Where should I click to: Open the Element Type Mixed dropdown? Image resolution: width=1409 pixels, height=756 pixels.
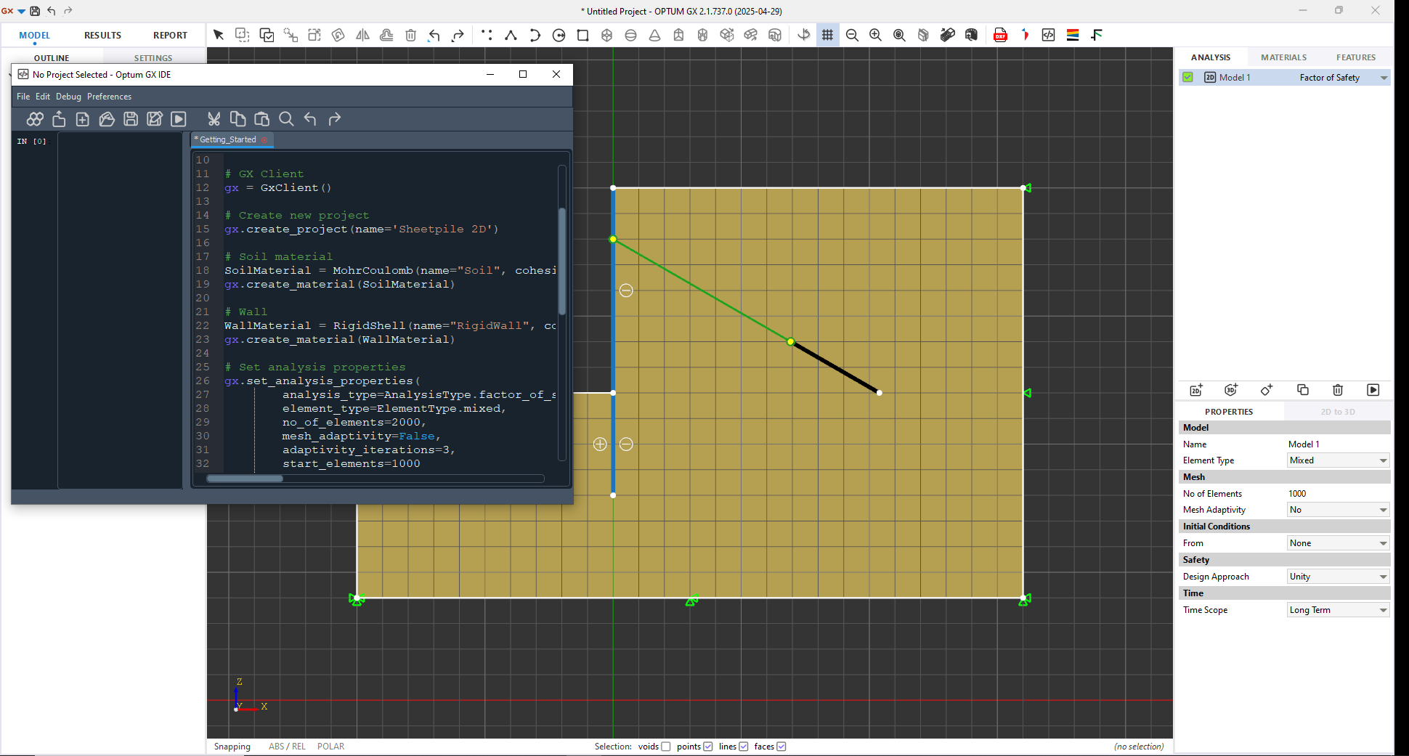pos(1338,460)
